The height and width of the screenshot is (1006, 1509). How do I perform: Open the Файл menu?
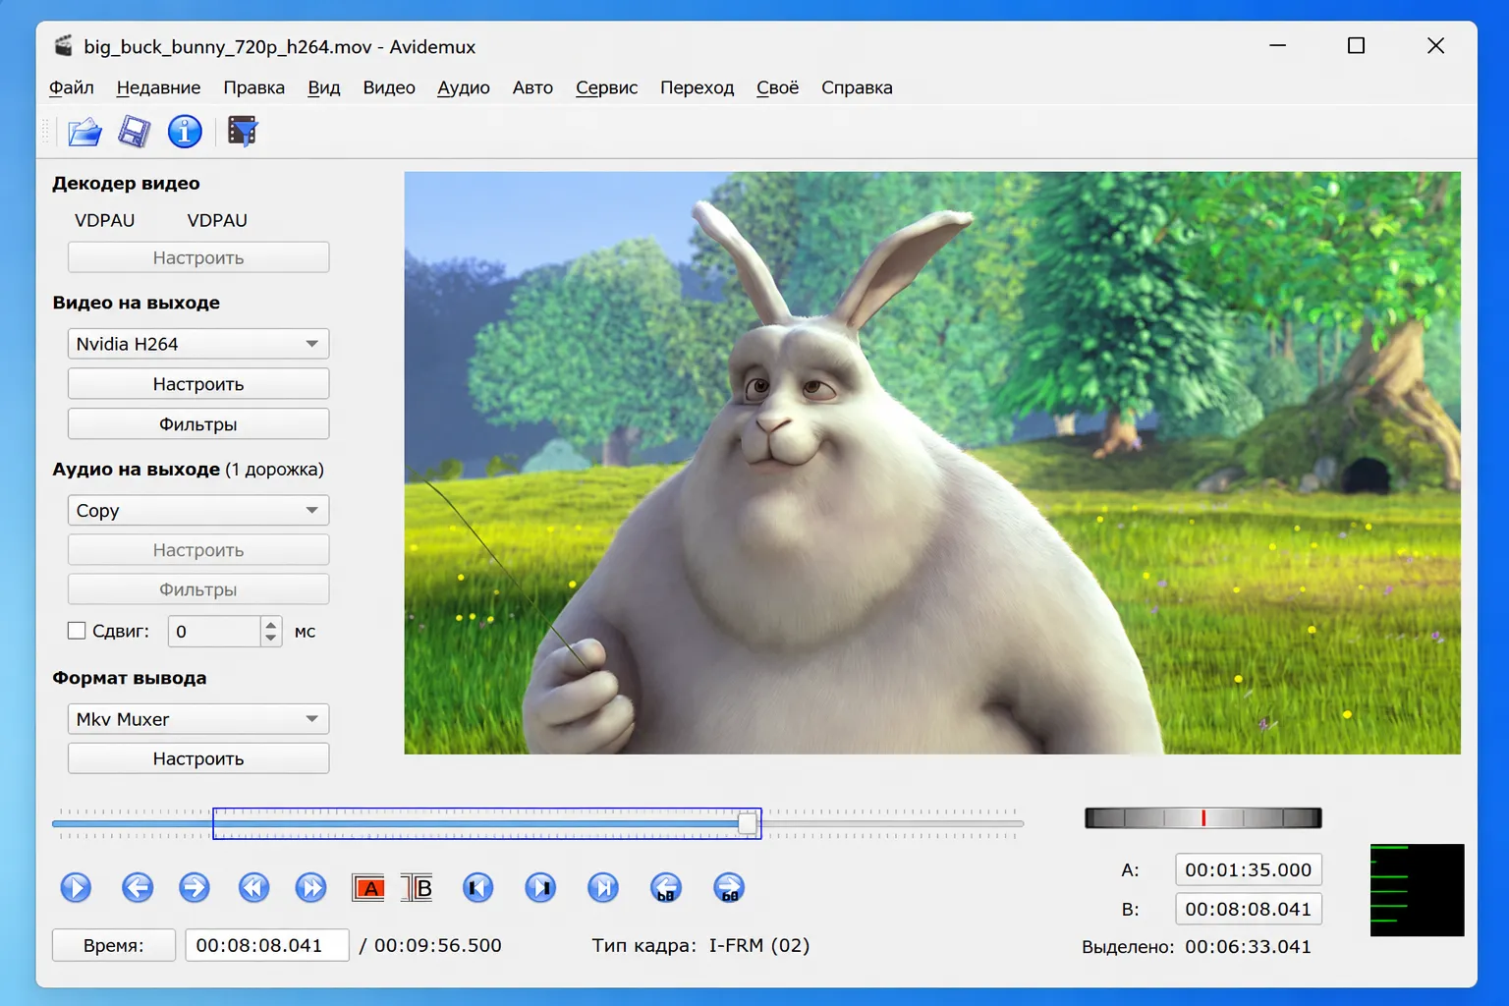click(x=72, y=87)
